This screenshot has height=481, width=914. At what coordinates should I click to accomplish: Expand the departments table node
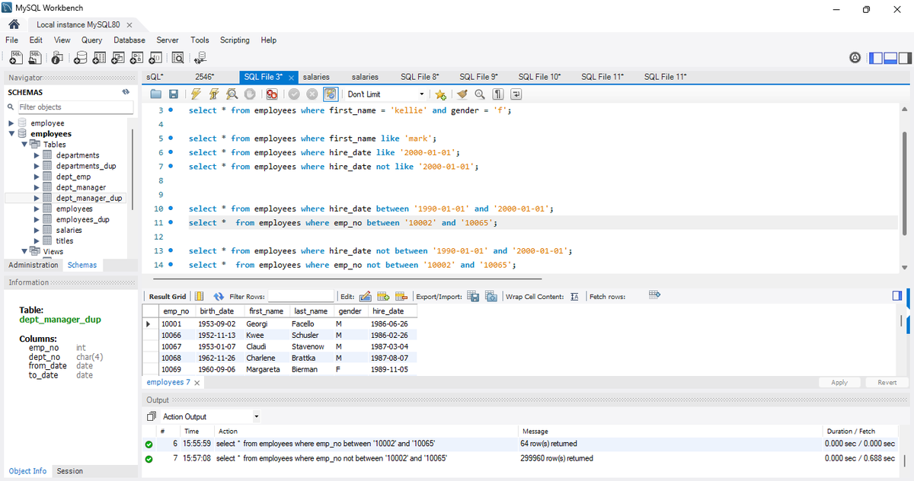36,155
